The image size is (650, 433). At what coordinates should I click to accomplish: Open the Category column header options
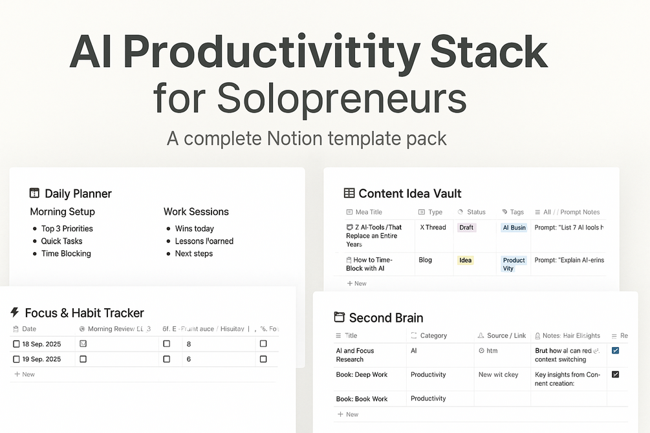click(x=433, y=336)
